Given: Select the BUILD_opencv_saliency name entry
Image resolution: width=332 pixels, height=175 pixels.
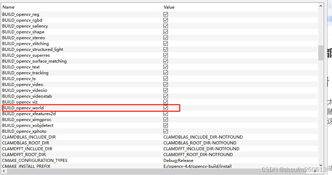Looking at the screenshot, I should tap(25, 26).
